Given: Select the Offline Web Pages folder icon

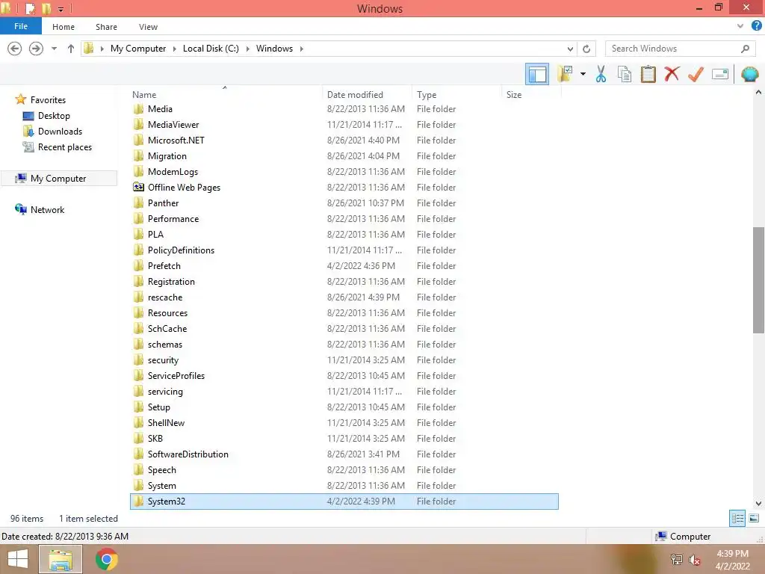Looking at the screenshot, I should (138, 187).
